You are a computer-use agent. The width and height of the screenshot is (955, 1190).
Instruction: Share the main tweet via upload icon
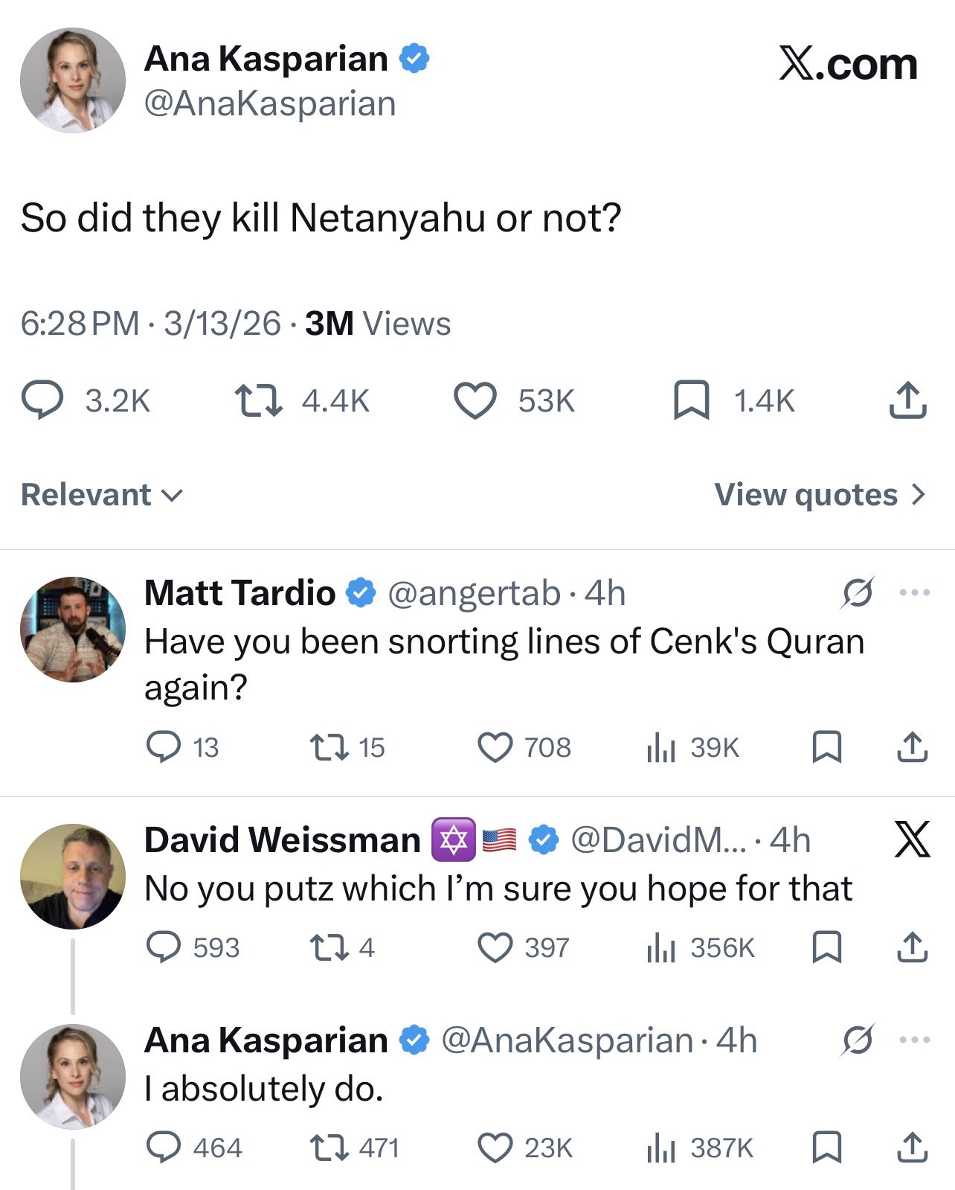coord(907,401)
